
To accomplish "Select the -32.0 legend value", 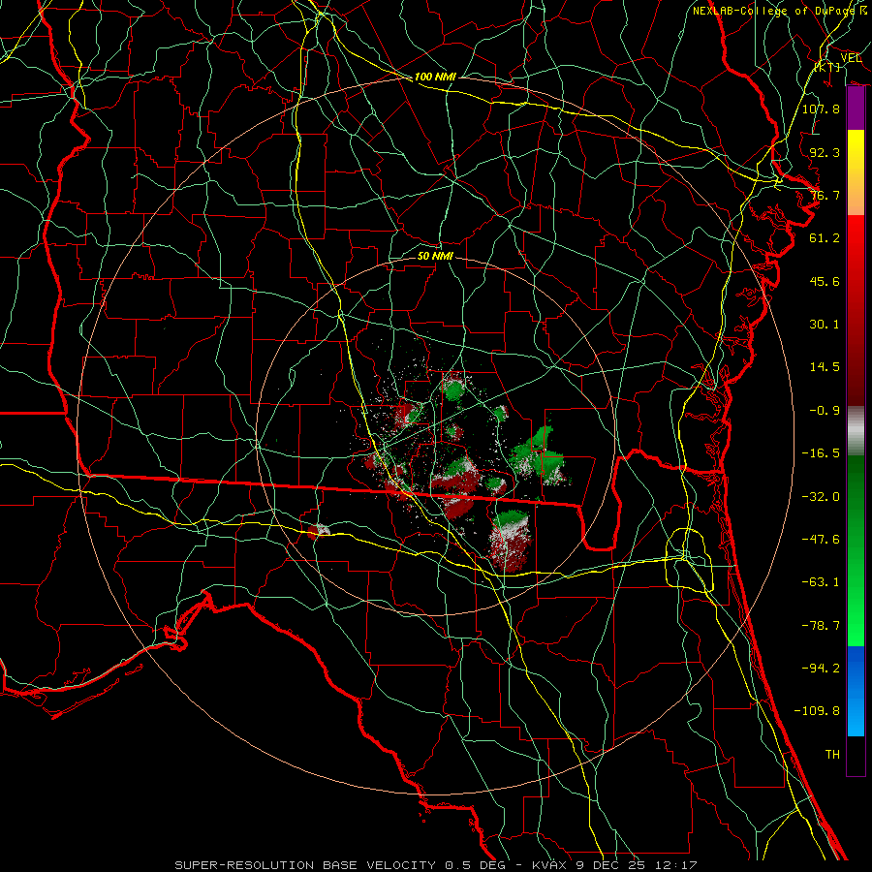I will coord(821,497).
